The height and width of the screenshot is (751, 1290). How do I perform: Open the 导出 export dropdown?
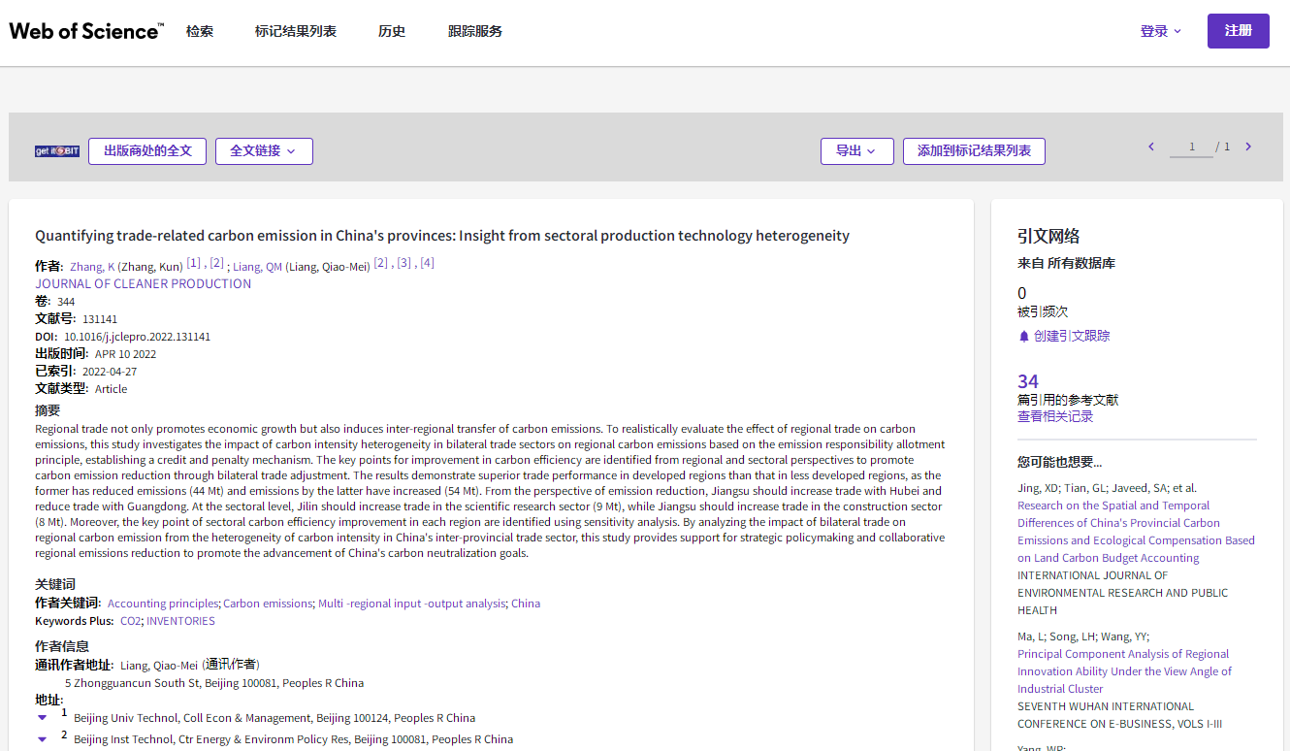pos(856,151)
